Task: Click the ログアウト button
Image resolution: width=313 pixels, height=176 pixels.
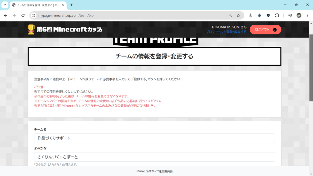Action: tap(265, 30)
